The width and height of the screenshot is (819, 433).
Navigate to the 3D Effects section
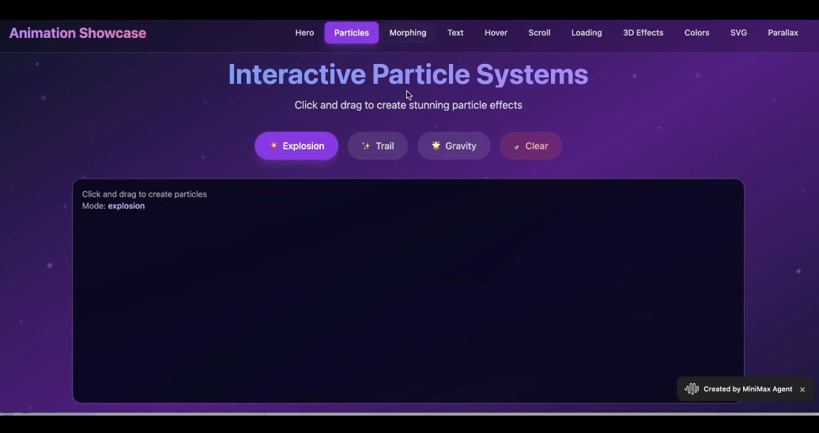pyautogui.click(x=643, y=33)
